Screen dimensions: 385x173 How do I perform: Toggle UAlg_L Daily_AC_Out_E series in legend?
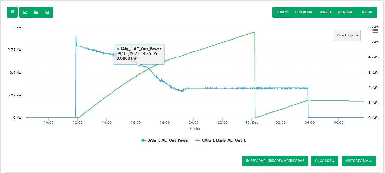click(220, 140)
